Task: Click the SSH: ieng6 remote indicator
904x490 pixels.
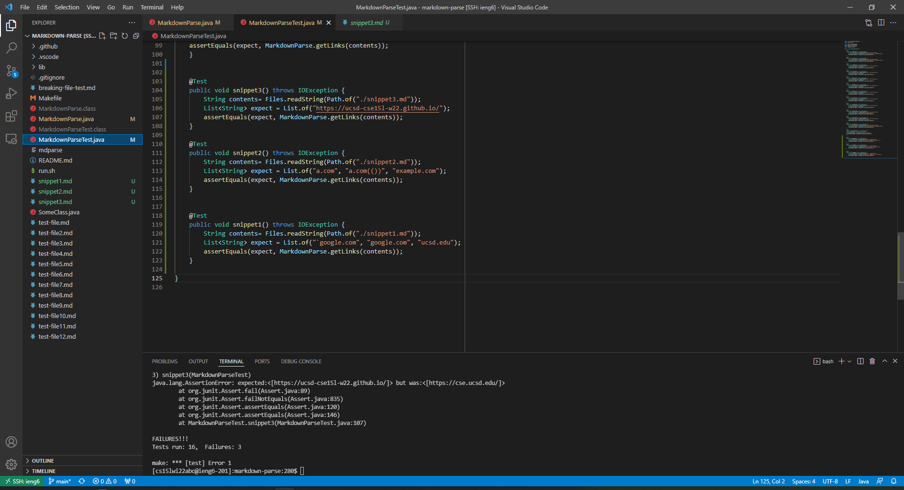Action: [x=22, y=482]
